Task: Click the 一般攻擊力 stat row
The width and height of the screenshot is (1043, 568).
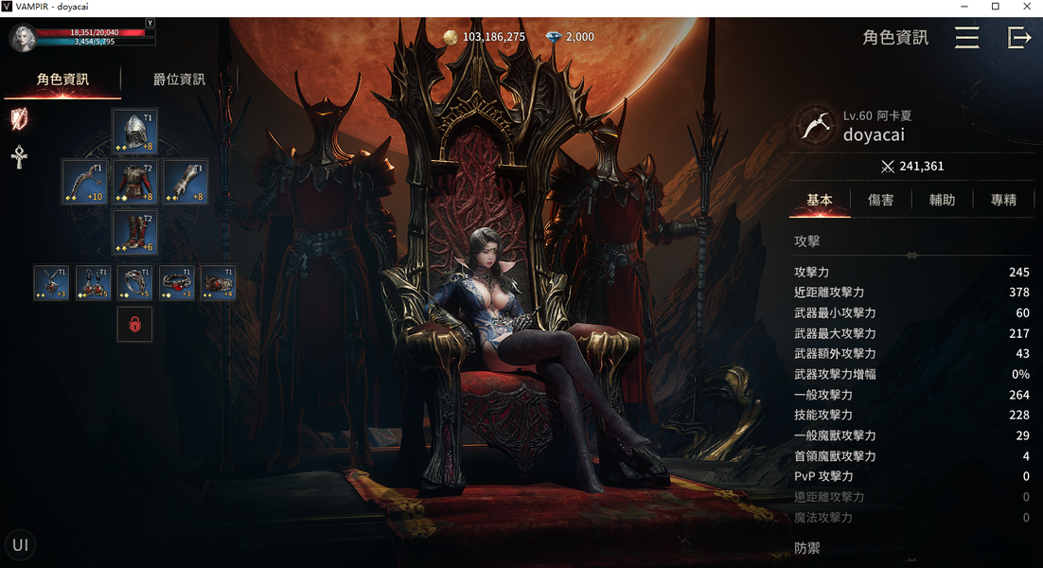Action: point(911,395)
